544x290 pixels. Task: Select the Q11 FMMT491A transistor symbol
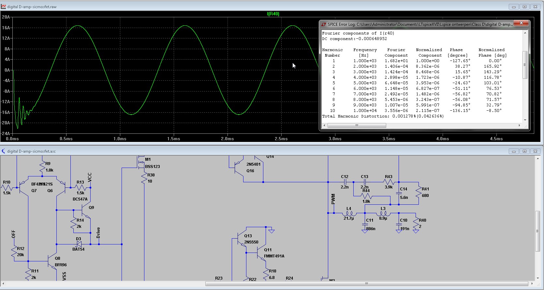(x=262, y=253)
